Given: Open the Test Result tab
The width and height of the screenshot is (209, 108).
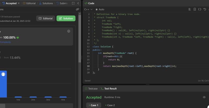Looking at the screenshot, I should click(109, 88).
